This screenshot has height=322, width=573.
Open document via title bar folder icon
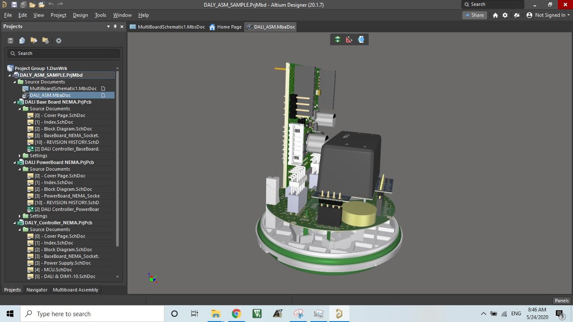(x=32, y=4)
